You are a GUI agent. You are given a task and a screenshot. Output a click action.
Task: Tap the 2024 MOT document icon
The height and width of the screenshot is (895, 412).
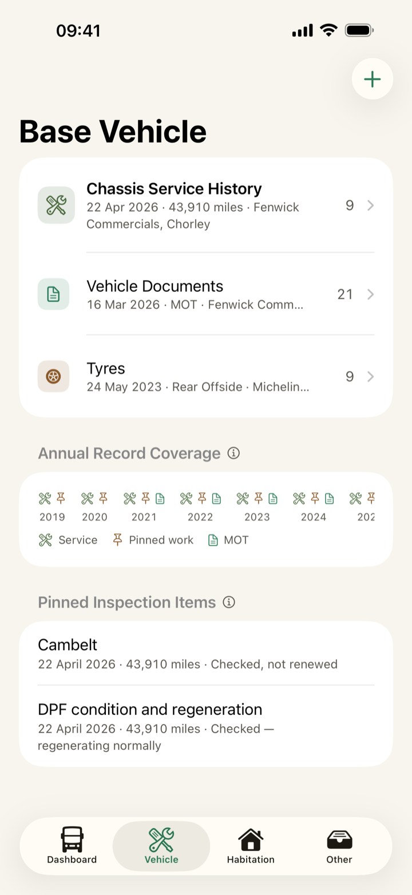click(329, 498)
